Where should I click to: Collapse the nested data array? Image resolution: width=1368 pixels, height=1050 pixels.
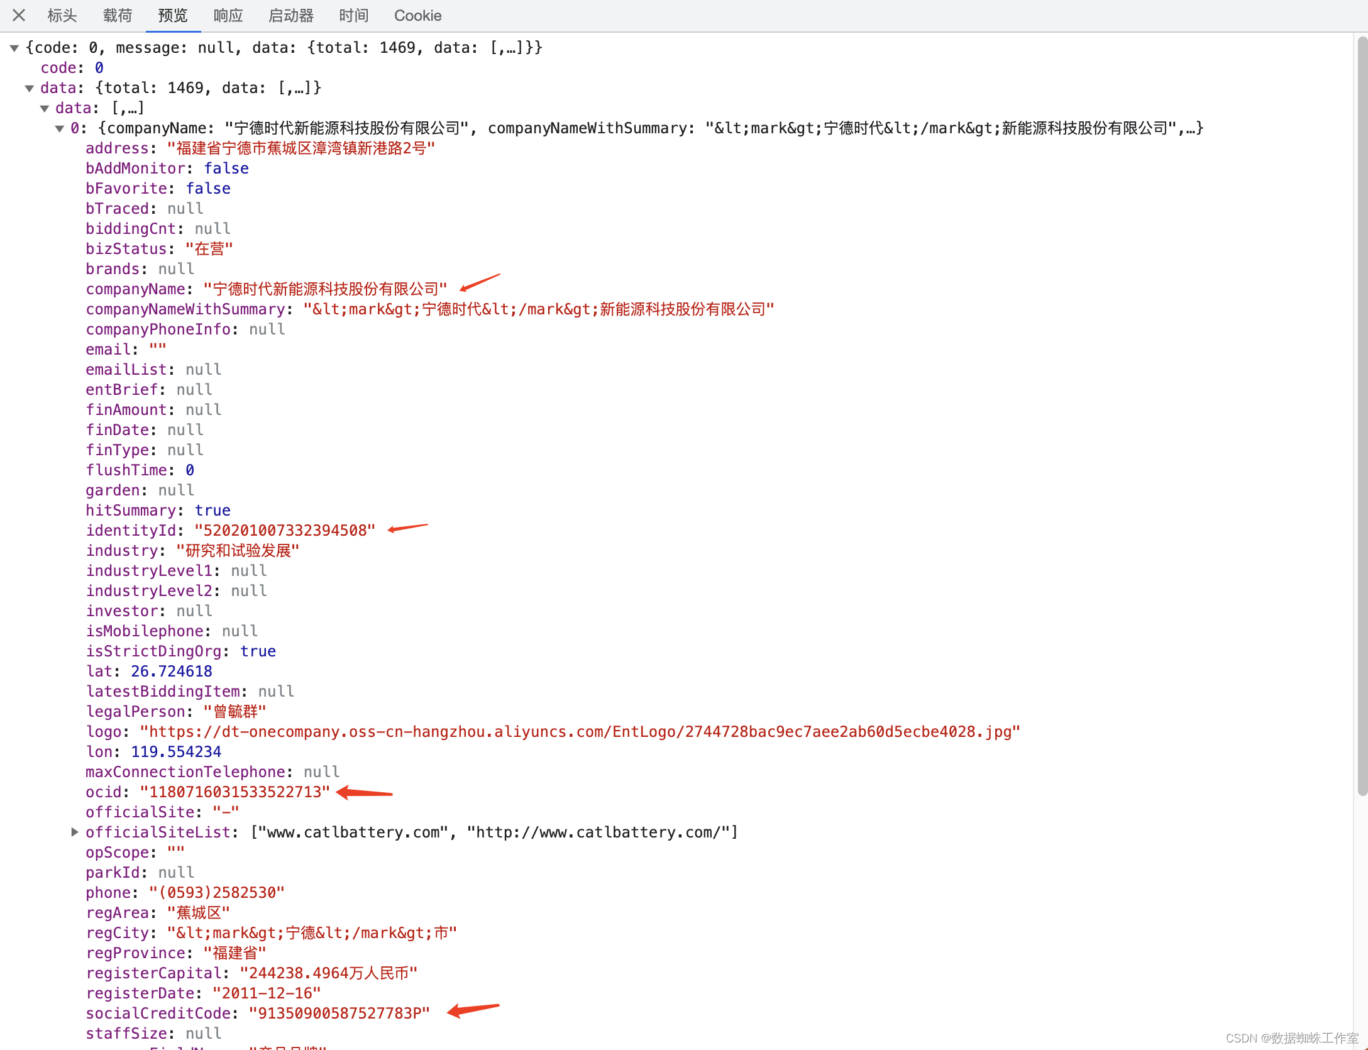[45, 108]
